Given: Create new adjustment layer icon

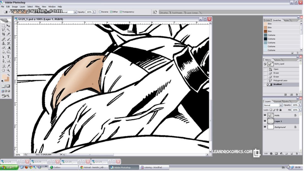Looking at the screenshot, I should tap(281, 154).
